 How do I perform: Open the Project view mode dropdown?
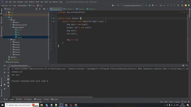[x=10, y=9]
